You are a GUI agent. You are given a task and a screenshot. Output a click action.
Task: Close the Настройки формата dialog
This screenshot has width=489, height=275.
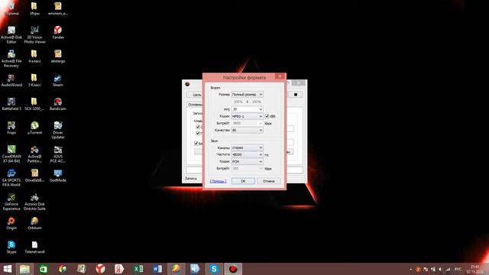(280, 76)
